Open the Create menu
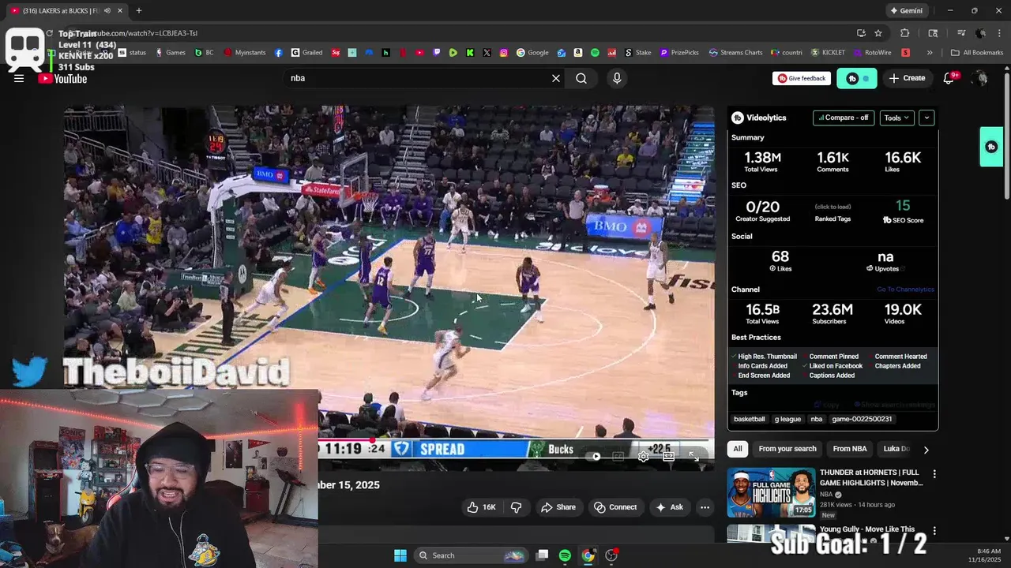The image size is (1011, 568). [907, 78]
